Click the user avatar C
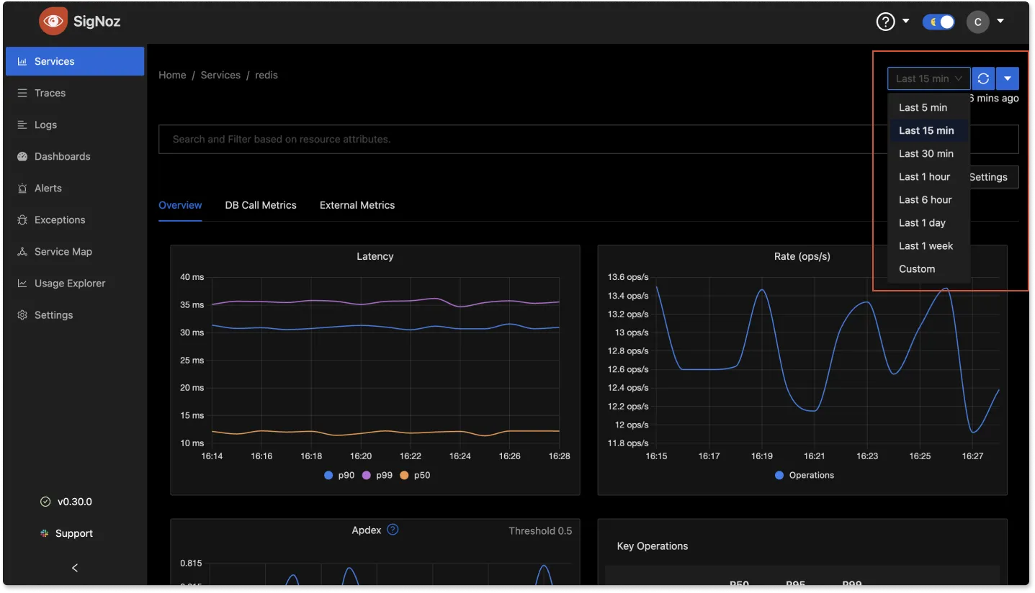 [977, 22]
